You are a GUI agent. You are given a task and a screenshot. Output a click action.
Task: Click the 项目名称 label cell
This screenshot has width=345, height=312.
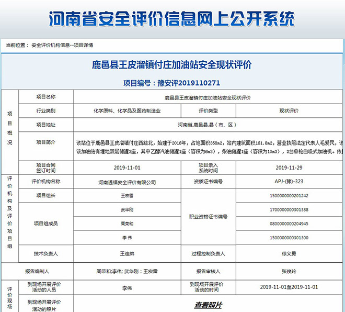(46, 96)
